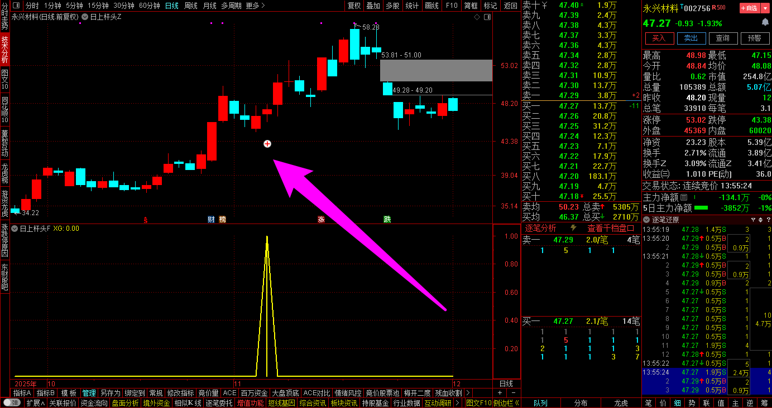Viewport: 772px width, 408px height.
Task: Click the 逐笔分析 link
Action: click(540, 228)
